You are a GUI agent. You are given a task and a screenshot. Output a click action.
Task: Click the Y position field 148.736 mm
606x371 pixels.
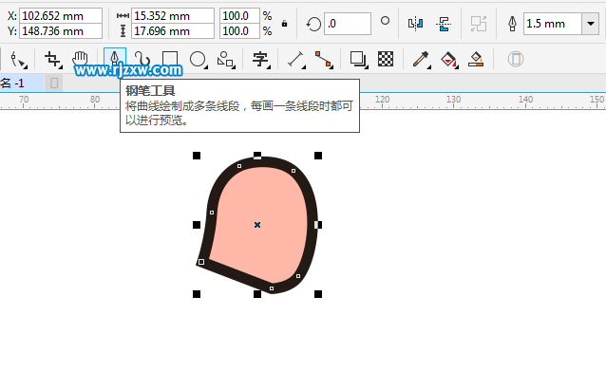pyautogui.click(x=61, y=31)
